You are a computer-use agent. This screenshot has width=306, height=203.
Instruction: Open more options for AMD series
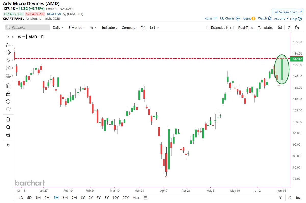pos(24,37)
